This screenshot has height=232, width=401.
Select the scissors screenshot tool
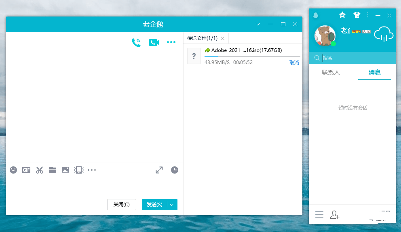click(39, 170)
